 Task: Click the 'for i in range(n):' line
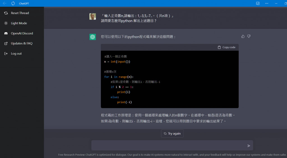click(x=119, y=77)
